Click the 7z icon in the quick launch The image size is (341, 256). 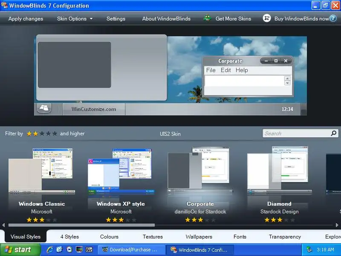89,250
